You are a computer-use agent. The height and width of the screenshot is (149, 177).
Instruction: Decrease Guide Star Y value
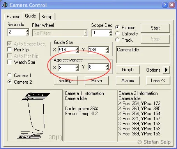[107, 51]
